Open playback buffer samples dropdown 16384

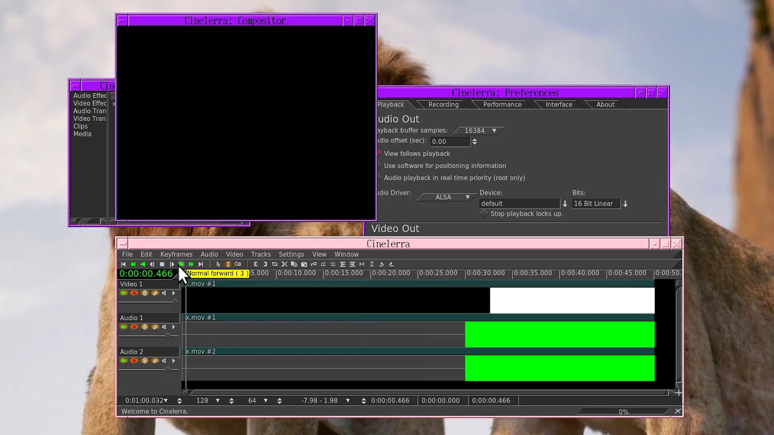(x=478, y=130)
